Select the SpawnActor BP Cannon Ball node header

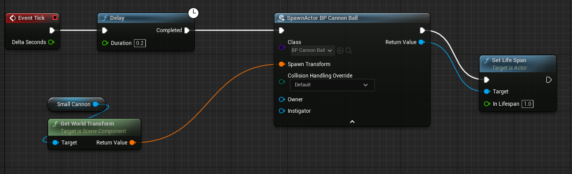tap(352, 18)
